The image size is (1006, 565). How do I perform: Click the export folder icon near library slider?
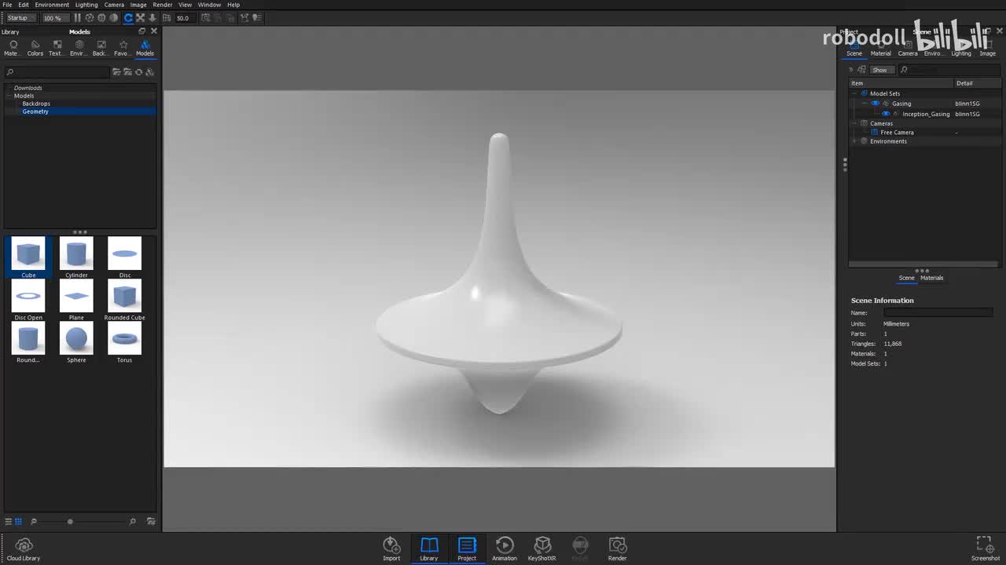tap(151, 521)
